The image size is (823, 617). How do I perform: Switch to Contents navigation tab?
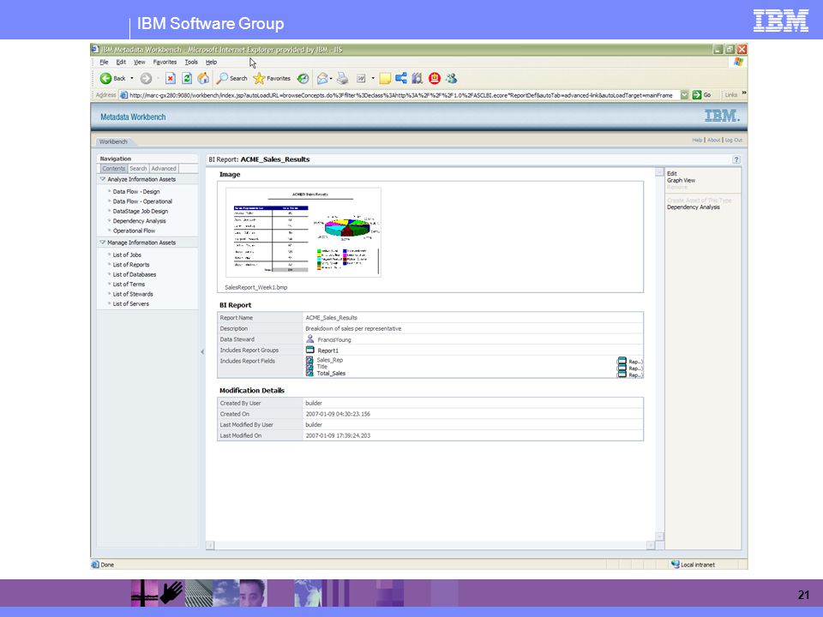click(x=114, y=169)
